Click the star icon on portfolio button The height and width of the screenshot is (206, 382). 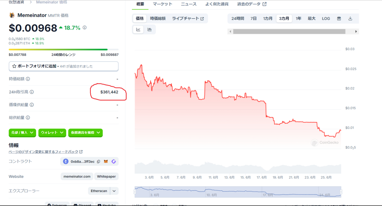(14, 66)
